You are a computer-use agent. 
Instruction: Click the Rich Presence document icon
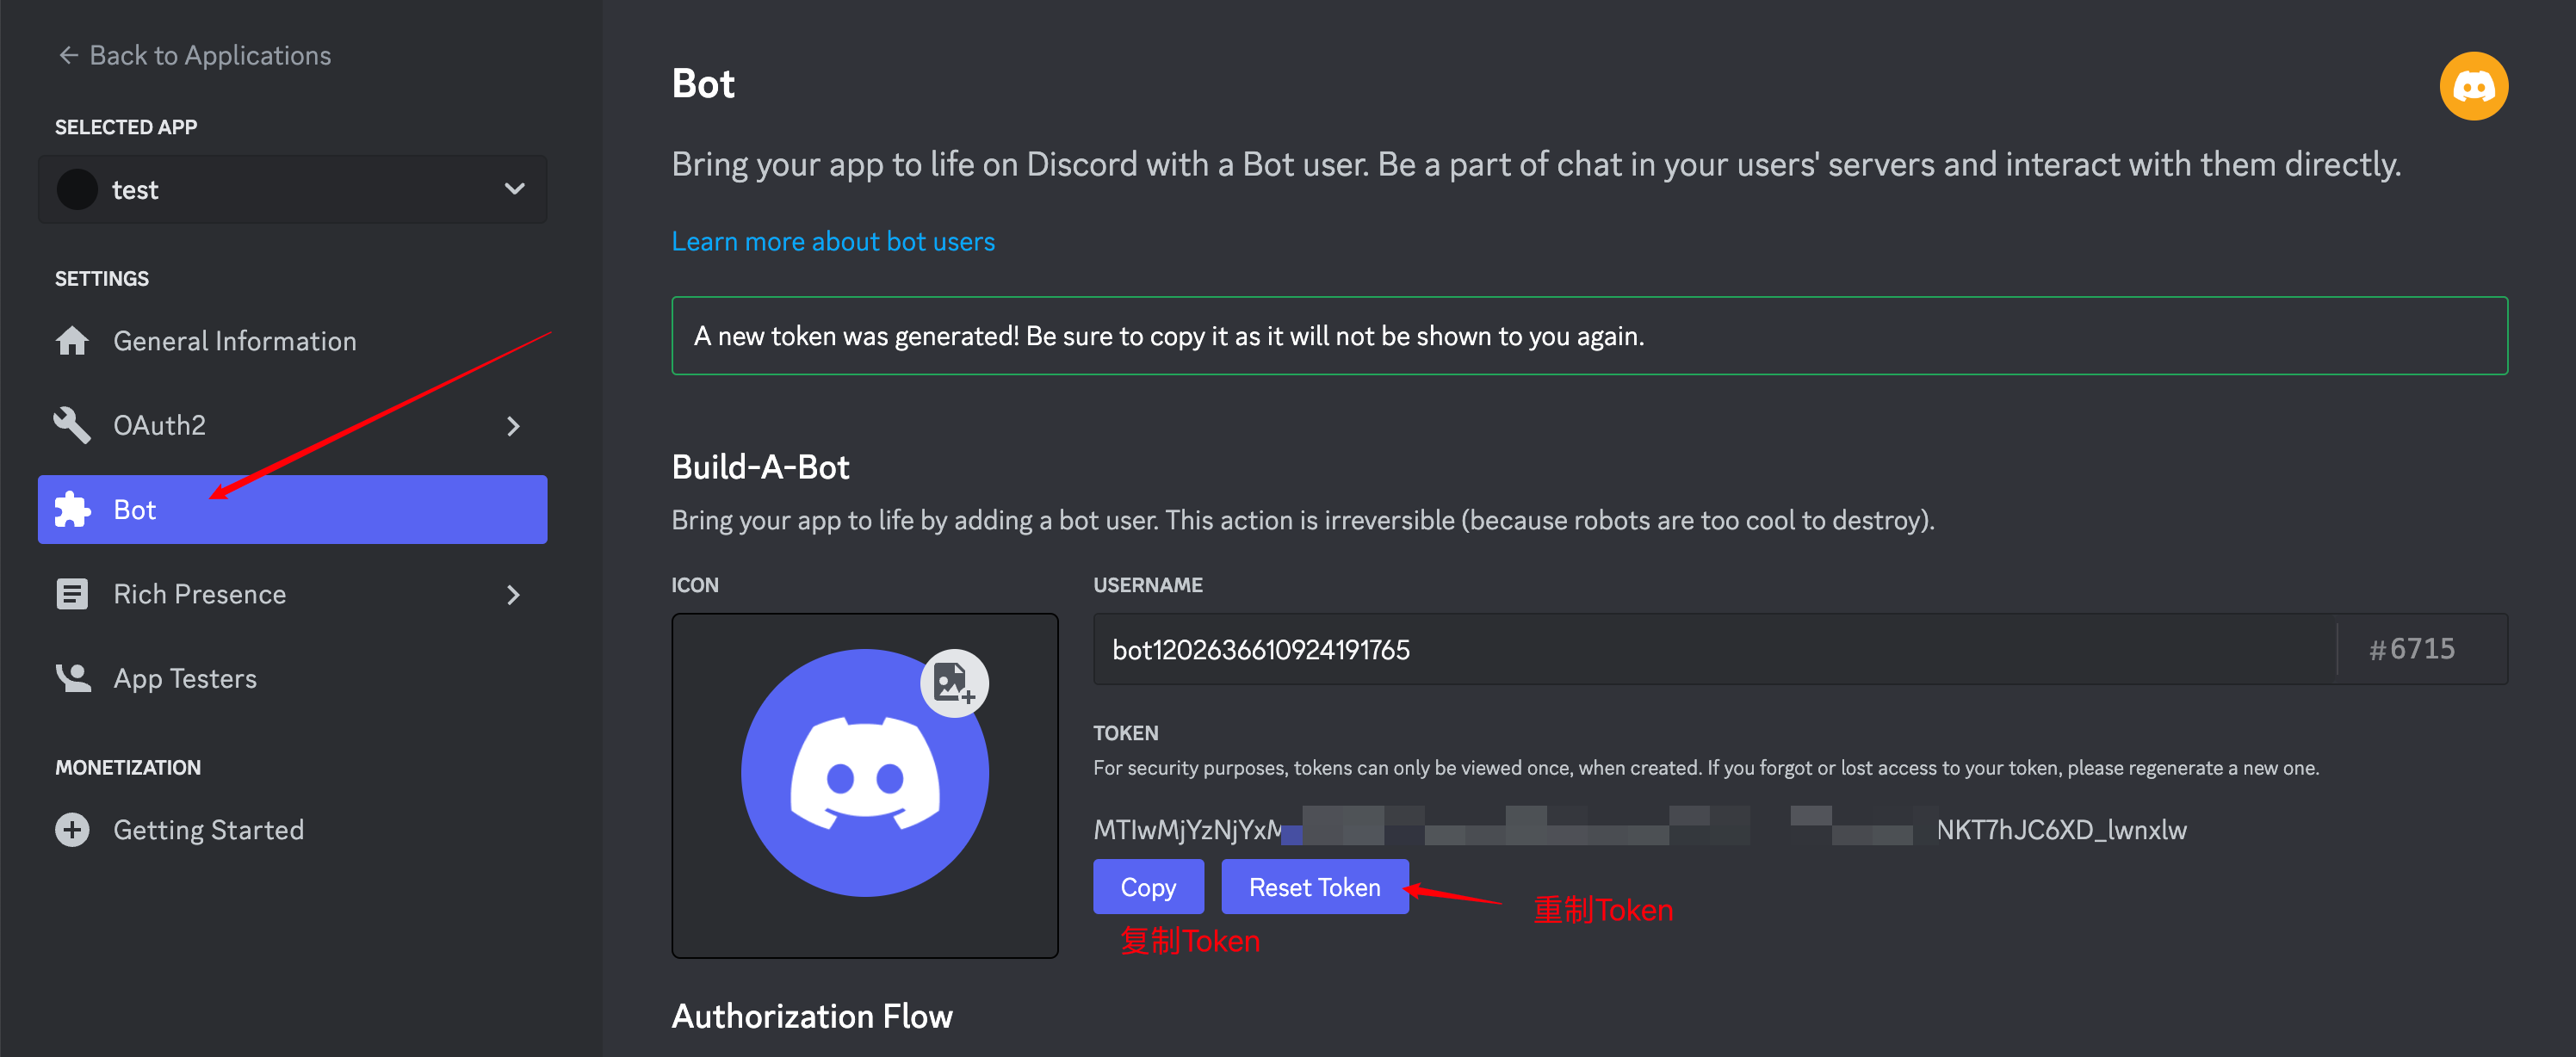[x=72, y=594]
